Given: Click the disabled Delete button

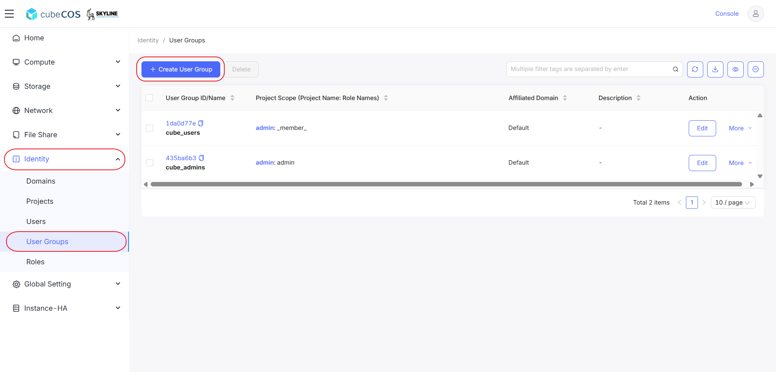Looking at the screenshot, I should [x=241, y=69].
